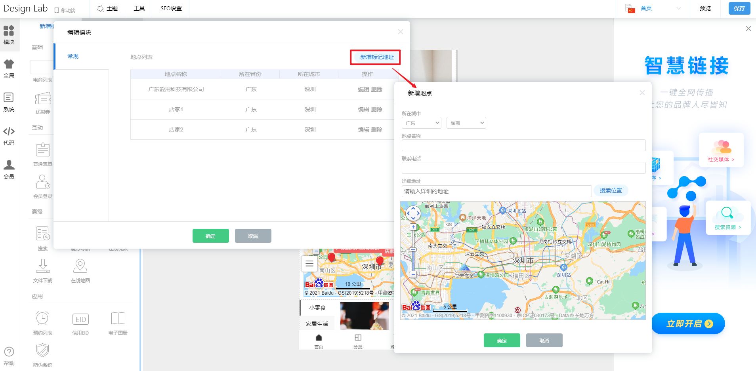Click 确定 in the 编辑模块 dialog
The height and width of the screenshot is (371, 756).
(x=210, y=236)
